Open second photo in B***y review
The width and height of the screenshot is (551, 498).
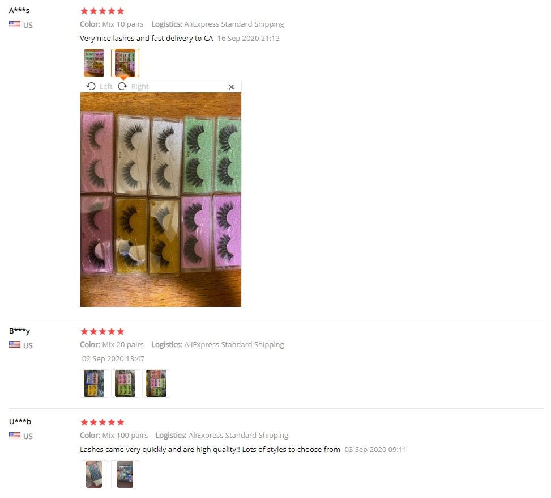point(125,383)
